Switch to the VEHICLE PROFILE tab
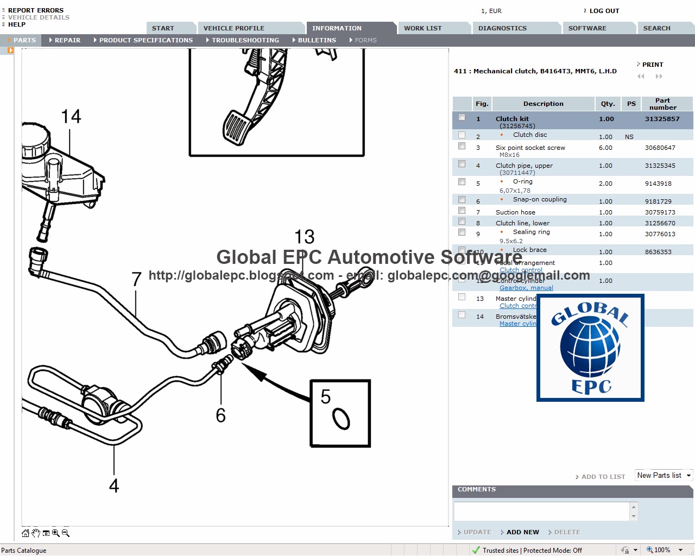 point(233,28)
